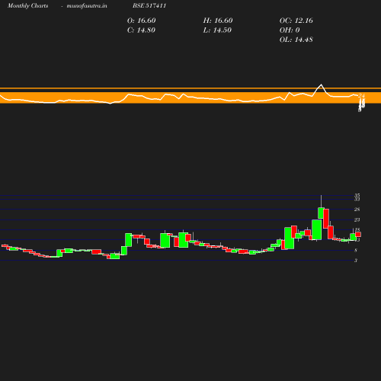Click the tallest green candle near price 28

point(321,213)
